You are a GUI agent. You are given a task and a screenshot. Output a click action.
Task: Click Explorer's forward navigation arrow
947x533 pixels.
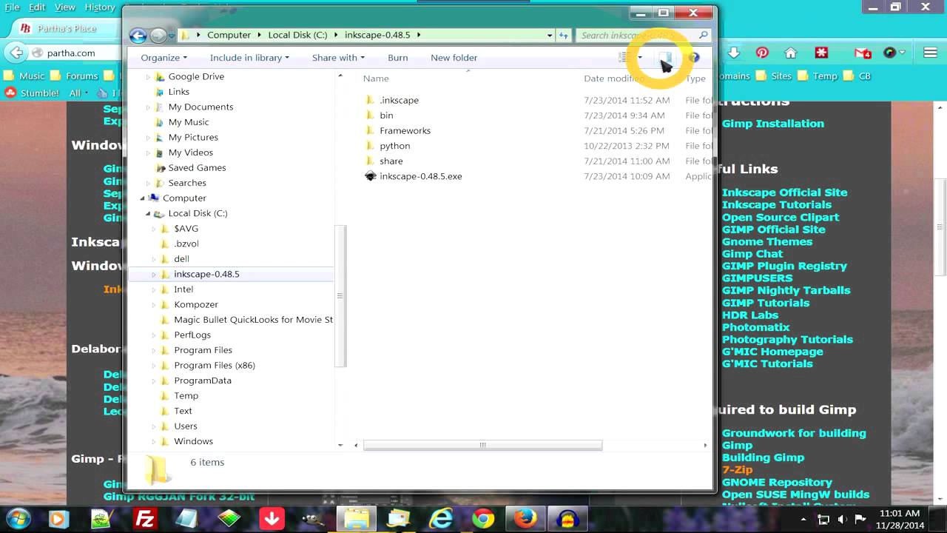tap(158, 35)
